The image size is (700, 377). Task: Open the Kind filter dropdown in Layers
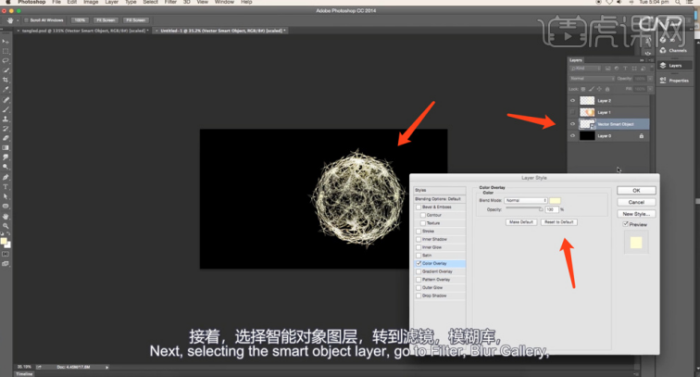[x=585, y=69]
